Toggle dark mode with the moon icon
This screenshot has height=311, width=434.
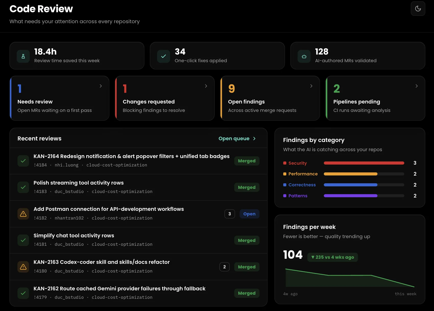point(418,9)
